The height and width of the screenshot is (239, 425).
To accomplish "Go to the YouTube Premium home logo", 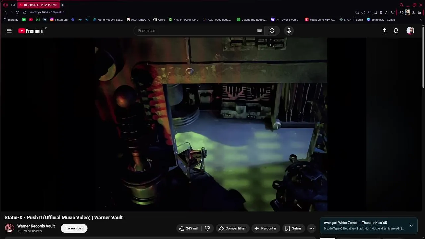I will point(31,31).
